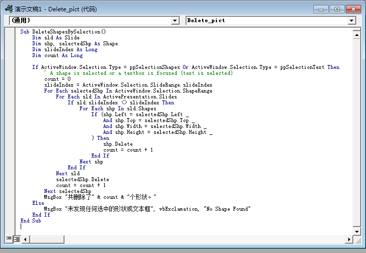
Task: Click the line 'Dim sld As Slide'
Action: pos(56,37)
